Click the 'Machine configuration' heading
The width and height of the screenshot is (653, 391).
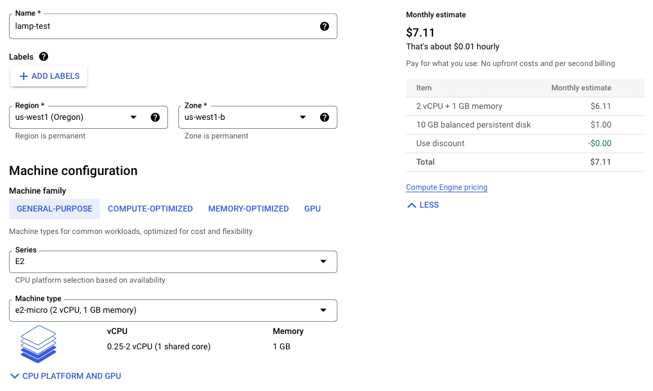click(73, 171)
